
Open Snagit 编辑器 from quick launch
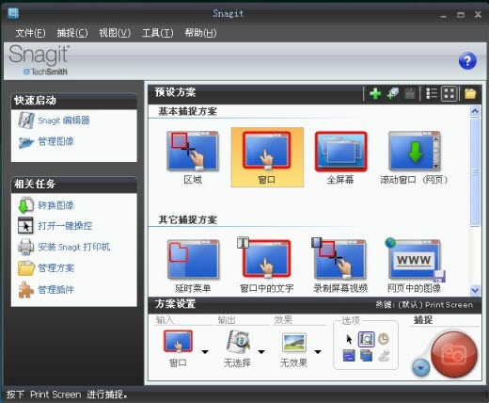tap(64, 121)
